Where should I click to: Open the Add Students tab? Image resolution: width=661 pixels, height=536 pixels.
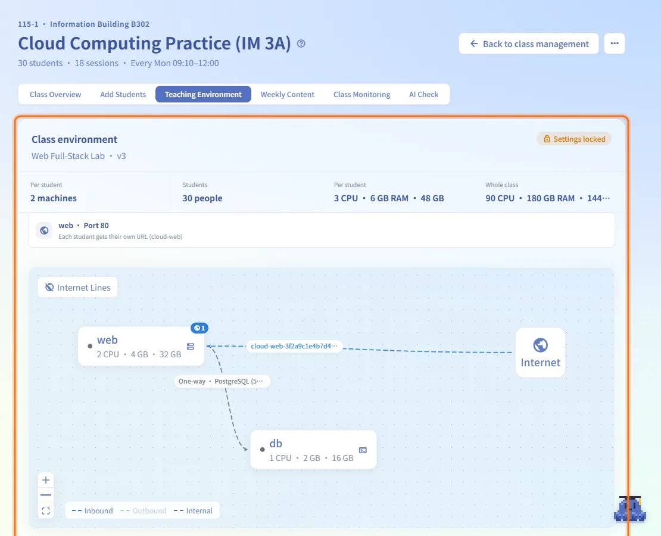pyautogui.click(x=123, y=94)
